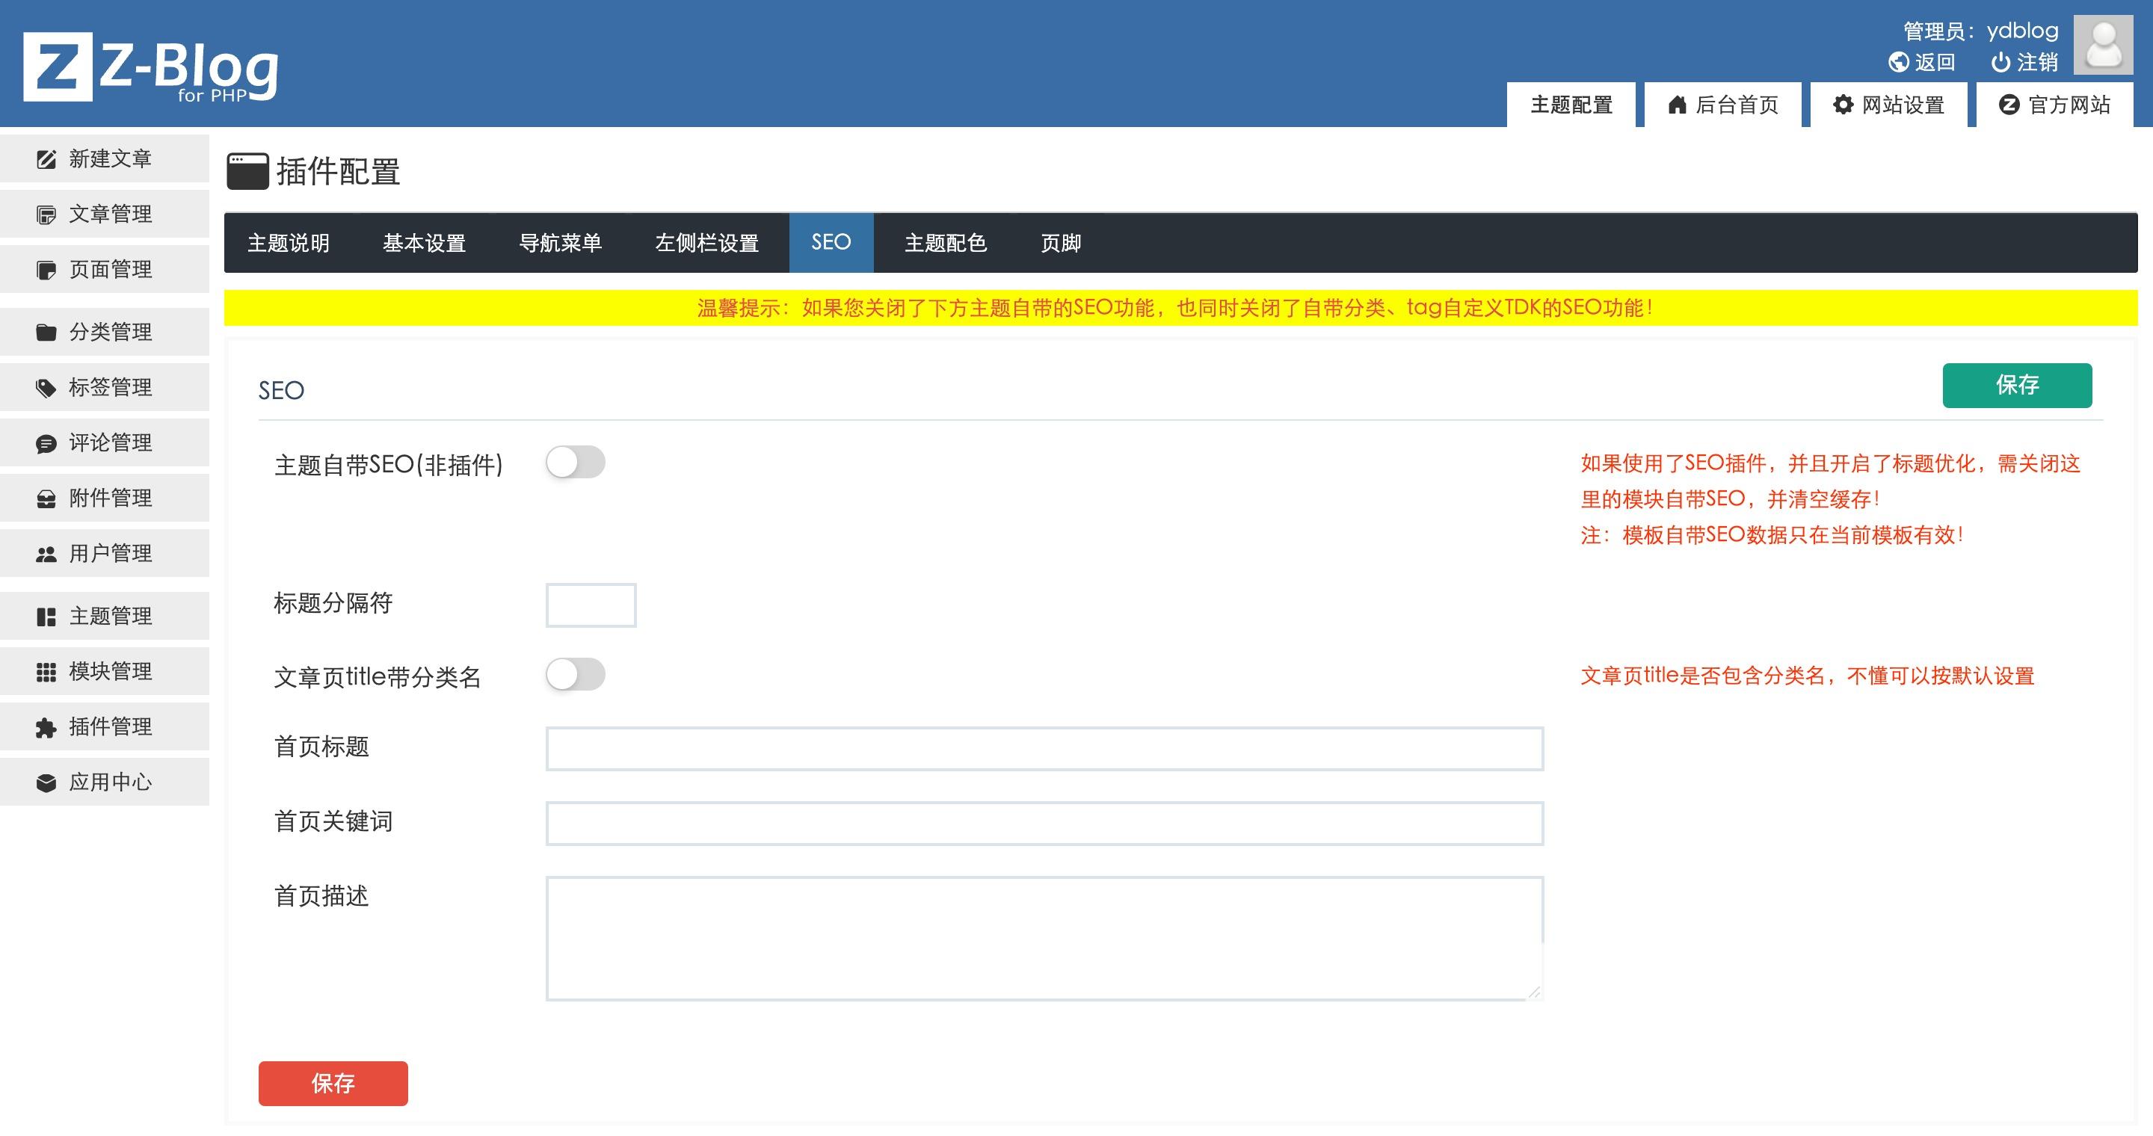
Task: Click inside the 首页描述 text area
Action: (1044, 937)
